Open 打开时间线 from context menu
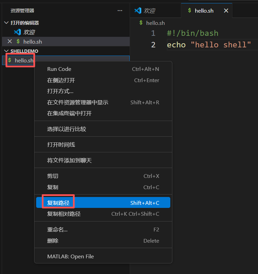Screen dimensions: 258x274 point(103,145)
